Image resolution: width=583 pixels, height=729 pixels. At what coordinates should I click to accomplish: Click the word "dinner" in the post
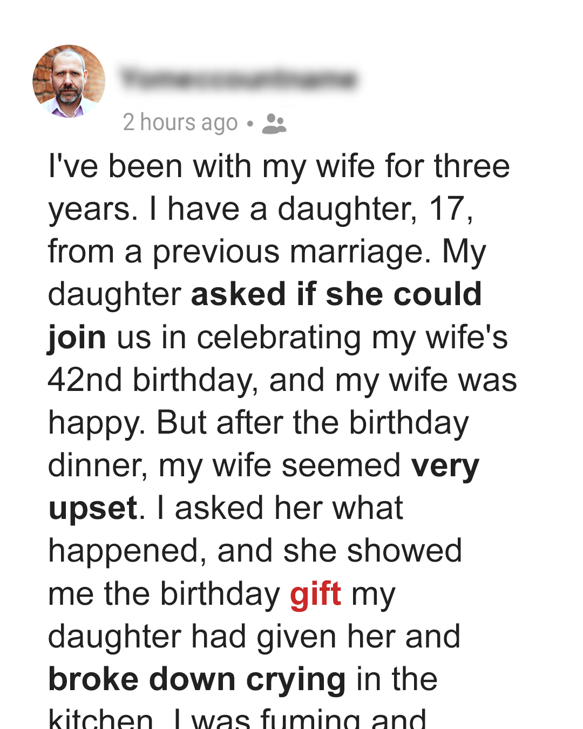[96, 465]
